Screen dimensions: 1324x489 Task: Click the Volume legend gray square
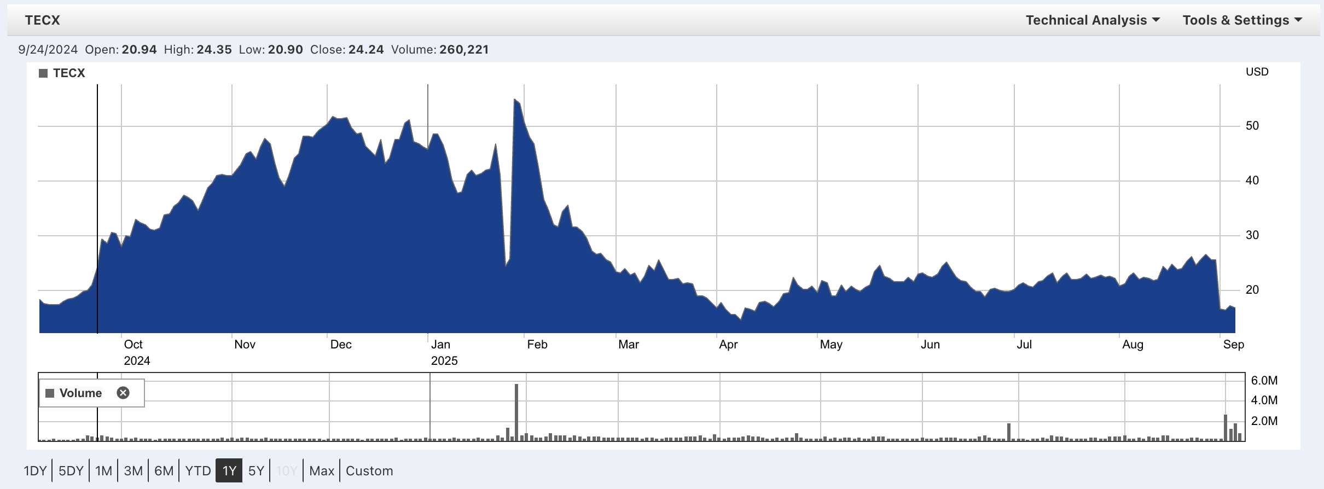point(50,393)
